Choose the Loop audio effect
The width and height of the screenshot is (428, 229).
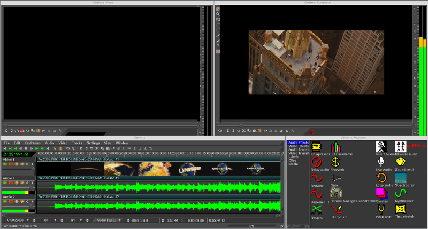pyautogui.click(x=381, y=178)
